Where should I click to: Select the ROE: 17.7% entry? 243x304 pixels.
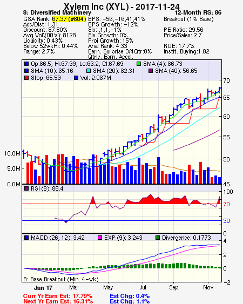click(x=179, y=46)
